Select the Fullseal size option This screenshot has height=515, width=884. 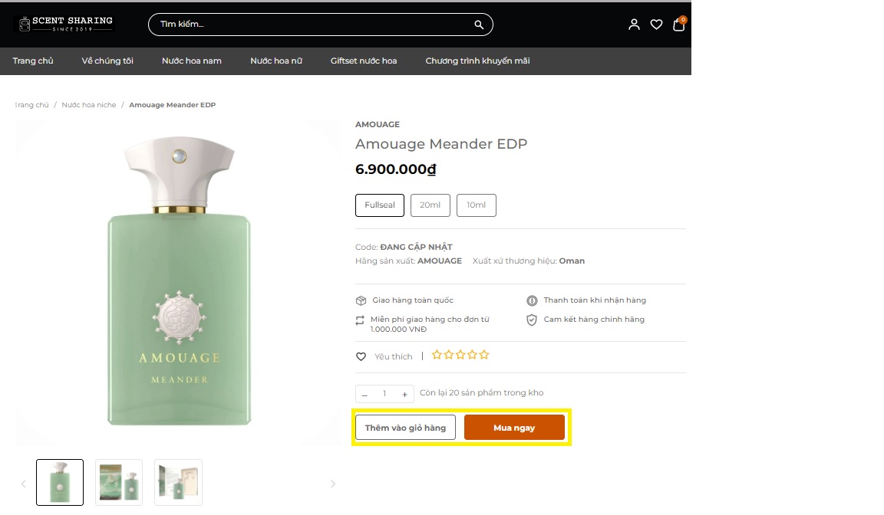379,205
